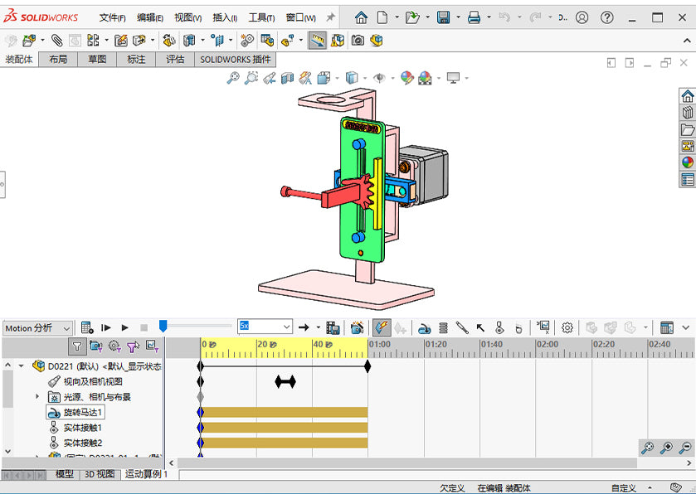
Task: Toggle the AutoKey button in Motion toolbar
Action: pos(382,327)
